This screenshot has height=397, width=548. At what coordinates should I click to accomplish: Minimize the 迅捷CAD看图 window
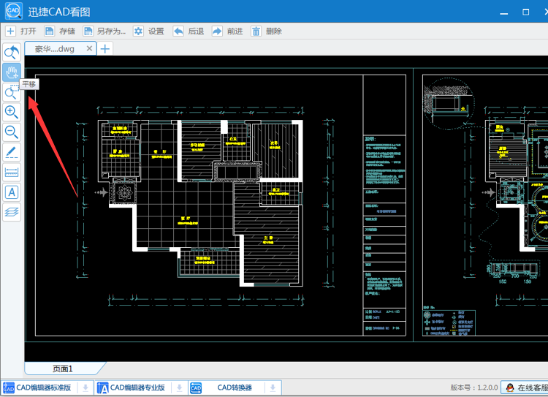click(x=503, y=12)
